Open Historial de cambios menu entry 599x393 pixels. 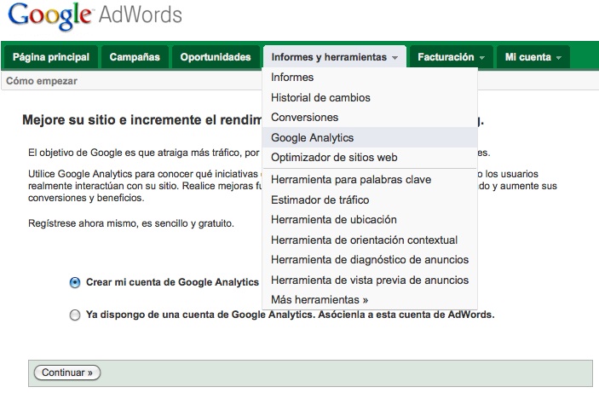click(320, 98)
